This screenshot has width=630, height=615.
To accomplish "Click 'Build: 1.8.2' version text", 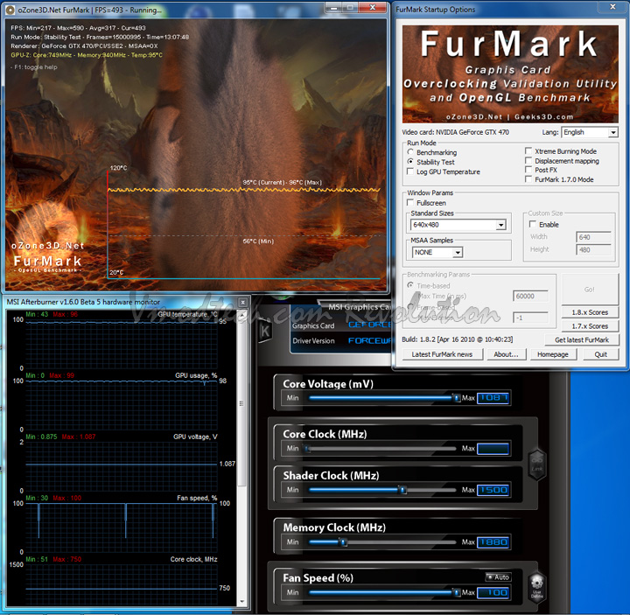I will tap(458, 339).
